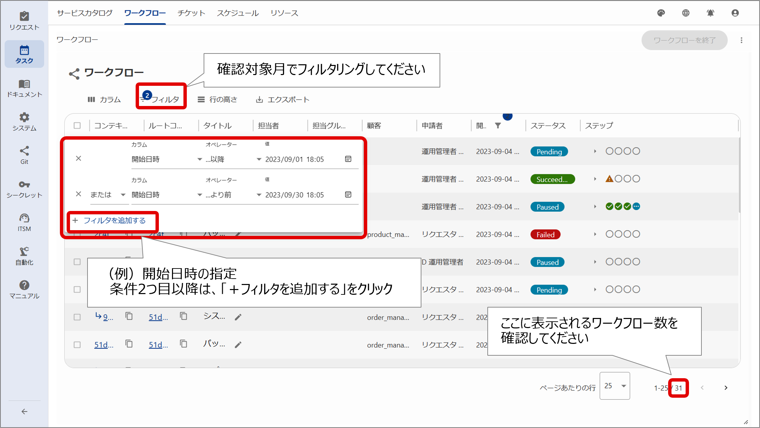Select Git from the left sidebar
This screenshot has height=428, width=760.
click(24, 155)
